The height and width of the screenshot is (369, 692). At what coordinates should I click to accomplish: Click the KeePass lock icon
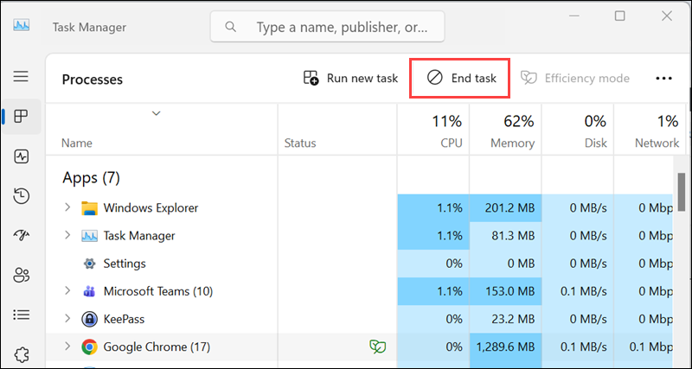pos(89,319)
